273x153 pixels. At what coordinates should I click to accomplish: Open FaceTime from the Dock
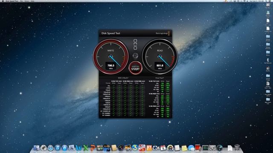156,148
